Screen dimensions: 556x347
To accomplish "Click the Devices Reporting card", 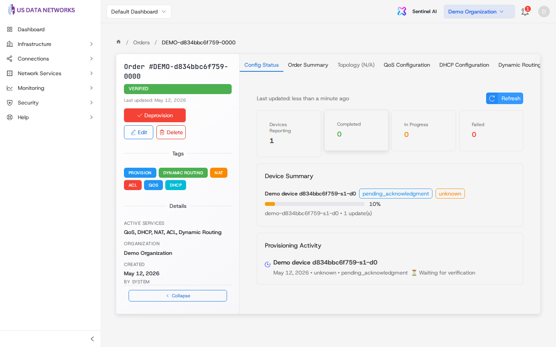I will pos(289,134).
